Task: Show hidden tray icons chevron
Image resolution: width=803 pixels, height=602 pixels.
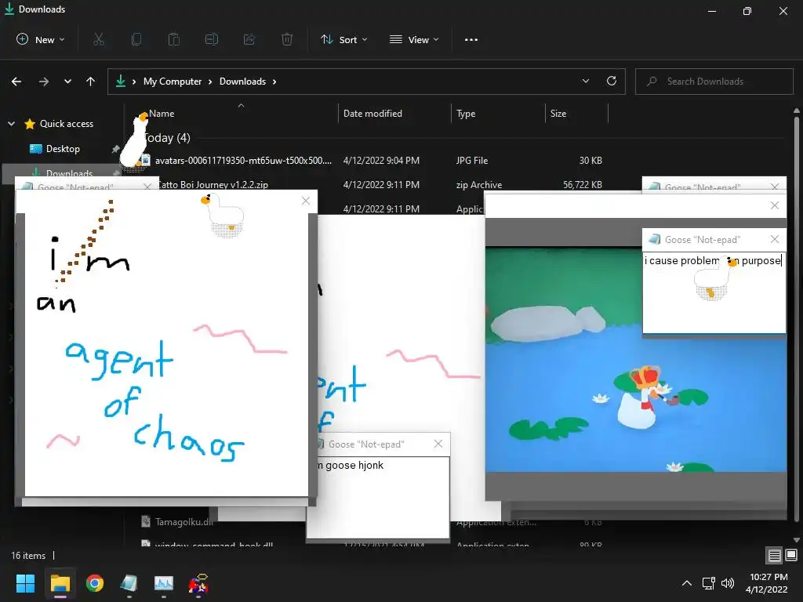Action: point(687,583)
